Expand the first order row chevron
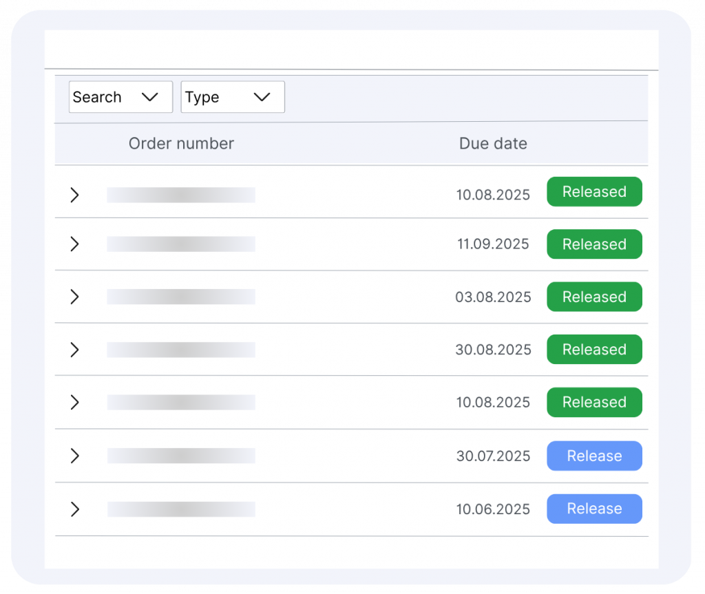The width and height of the screenshot is (705, 594). tap(75, 195)
